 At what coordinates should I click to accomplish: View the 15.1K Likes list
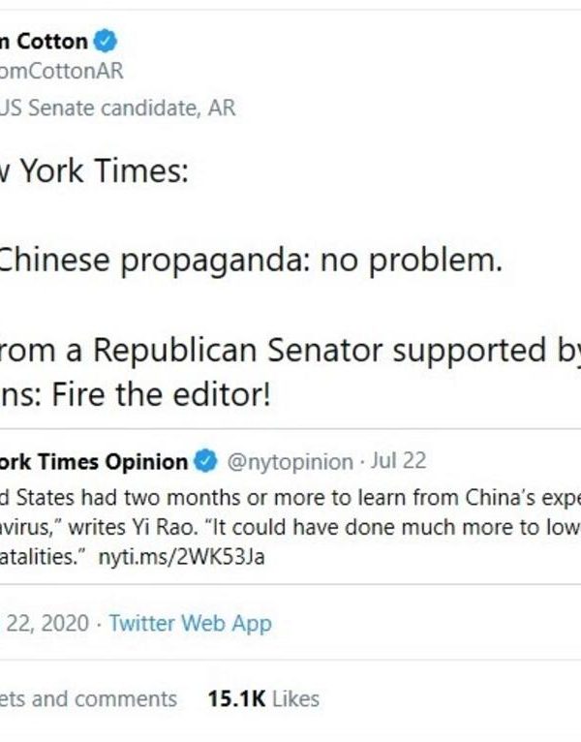click(x=262, y=698)
